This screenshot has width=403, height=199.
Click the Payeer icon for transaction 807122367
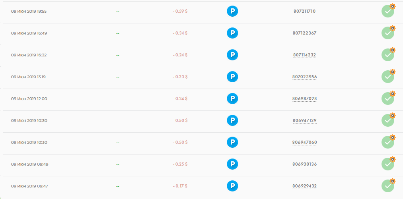coord(232,33)
